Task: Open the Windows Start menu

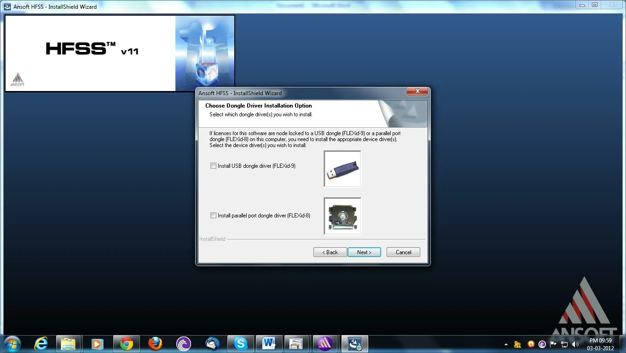Action: click(12, 344)
